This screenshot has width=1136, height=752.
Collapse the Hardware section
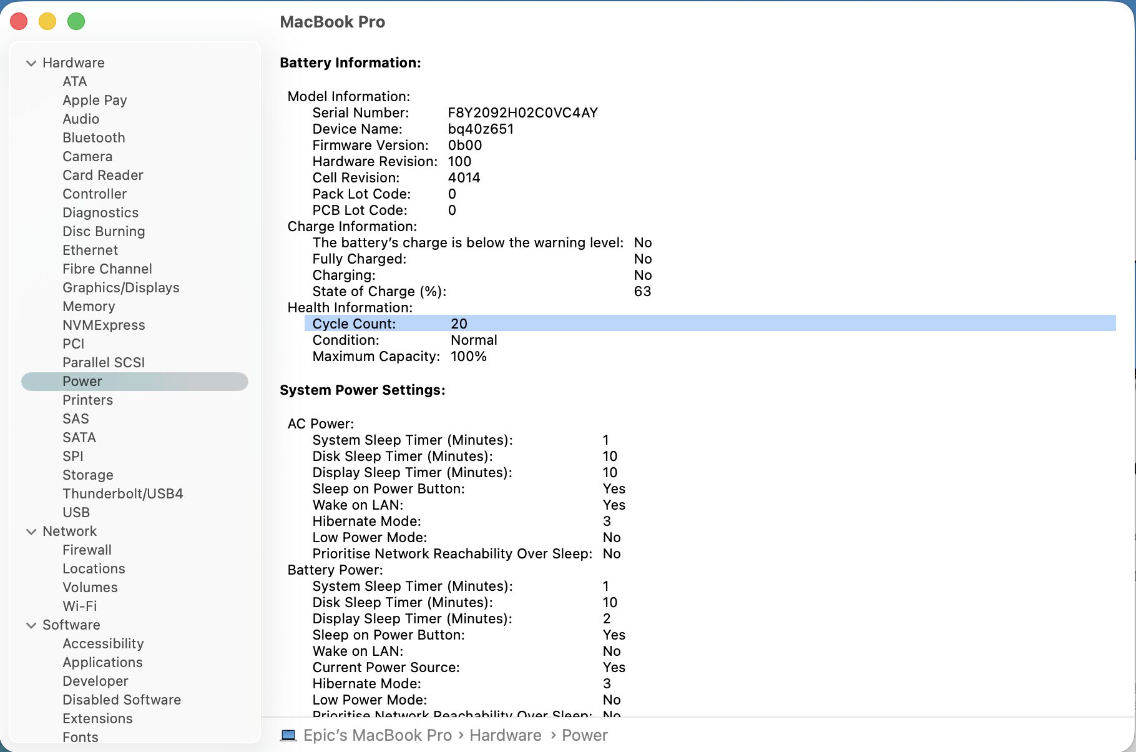(x=31, y=63)
